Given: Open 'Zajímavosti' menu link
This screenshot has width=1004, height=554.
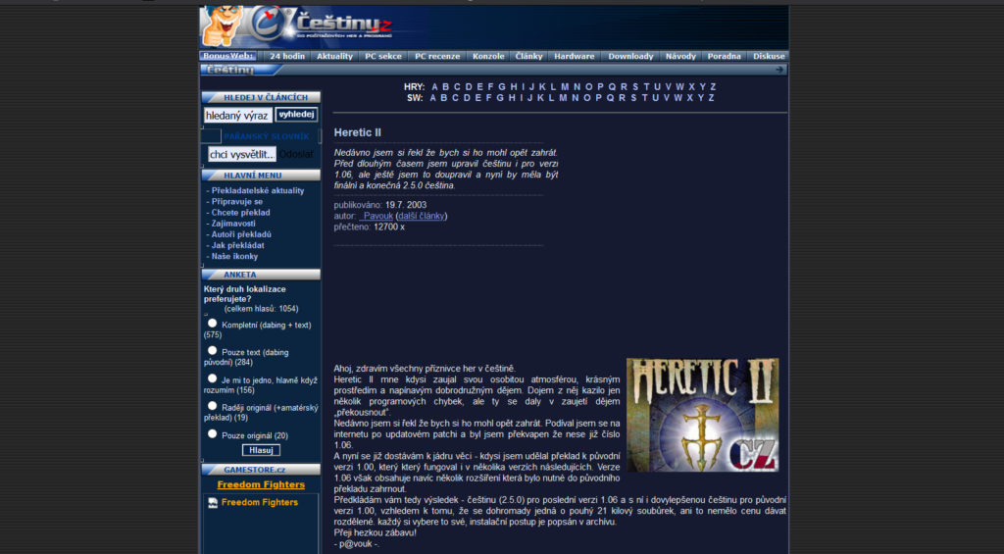Looking at the screenshot, I should 233,224.
